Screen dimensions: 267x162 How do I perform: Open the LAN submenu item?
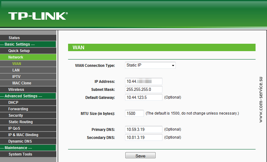28,70
